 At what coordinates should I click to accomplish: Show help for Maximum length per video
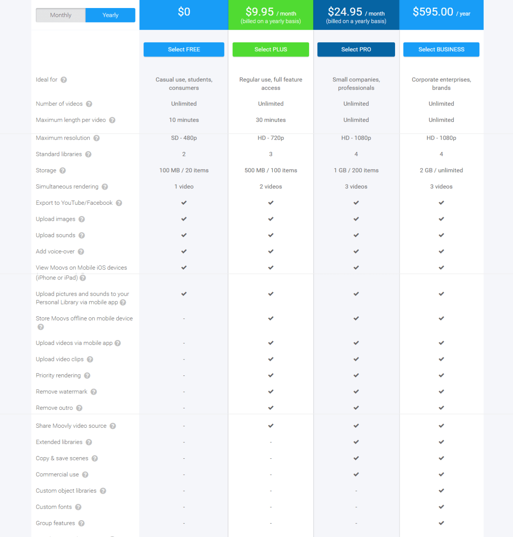(112, 120)
